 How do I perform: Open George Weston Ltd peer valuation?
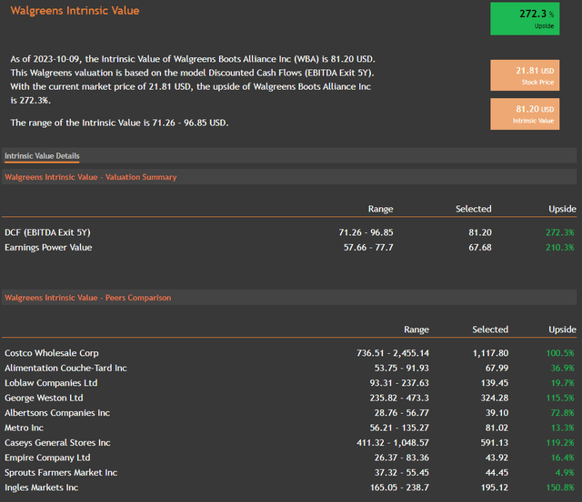pos(44,398)
